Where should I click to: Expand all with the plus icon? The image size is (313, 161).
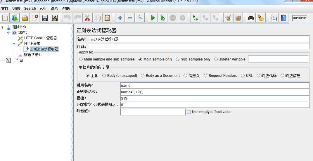tap(120, 18)
